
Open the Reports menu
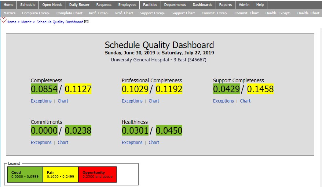[x=225, y=5]
